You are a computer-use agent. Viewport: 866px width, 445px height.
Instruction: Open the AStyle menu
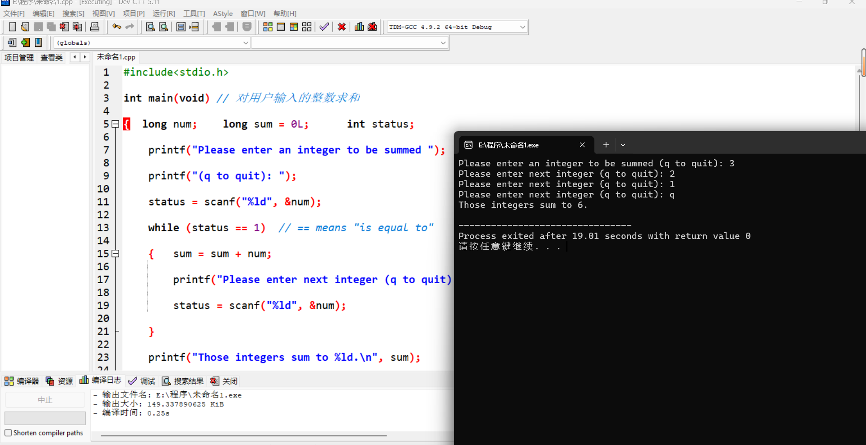(x=223, y=14)
